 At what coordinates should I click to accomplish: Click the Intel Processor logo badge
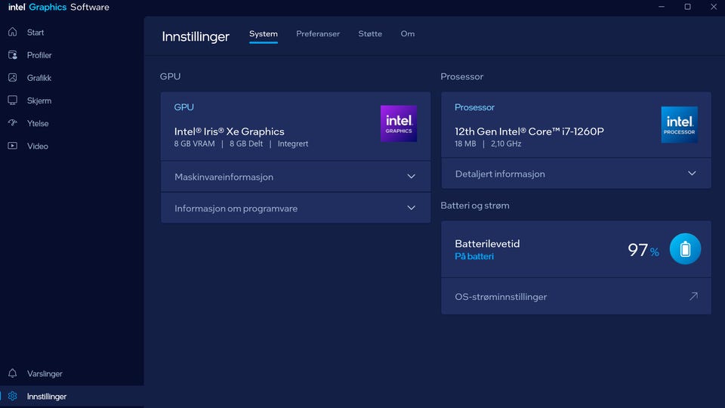pos(679,125)
